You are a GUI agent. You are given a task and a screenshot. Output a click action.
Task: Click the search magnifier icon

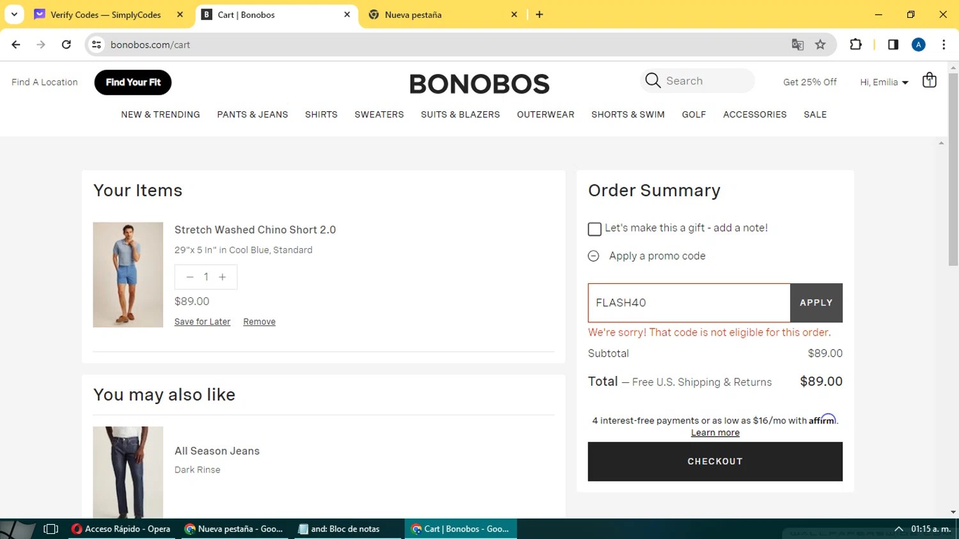652,81
